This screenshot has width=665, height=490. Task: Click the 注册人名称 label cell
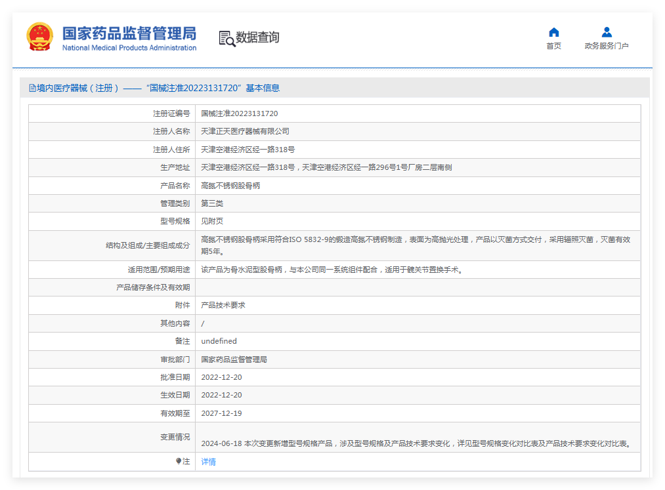click(x=112, y=131)
